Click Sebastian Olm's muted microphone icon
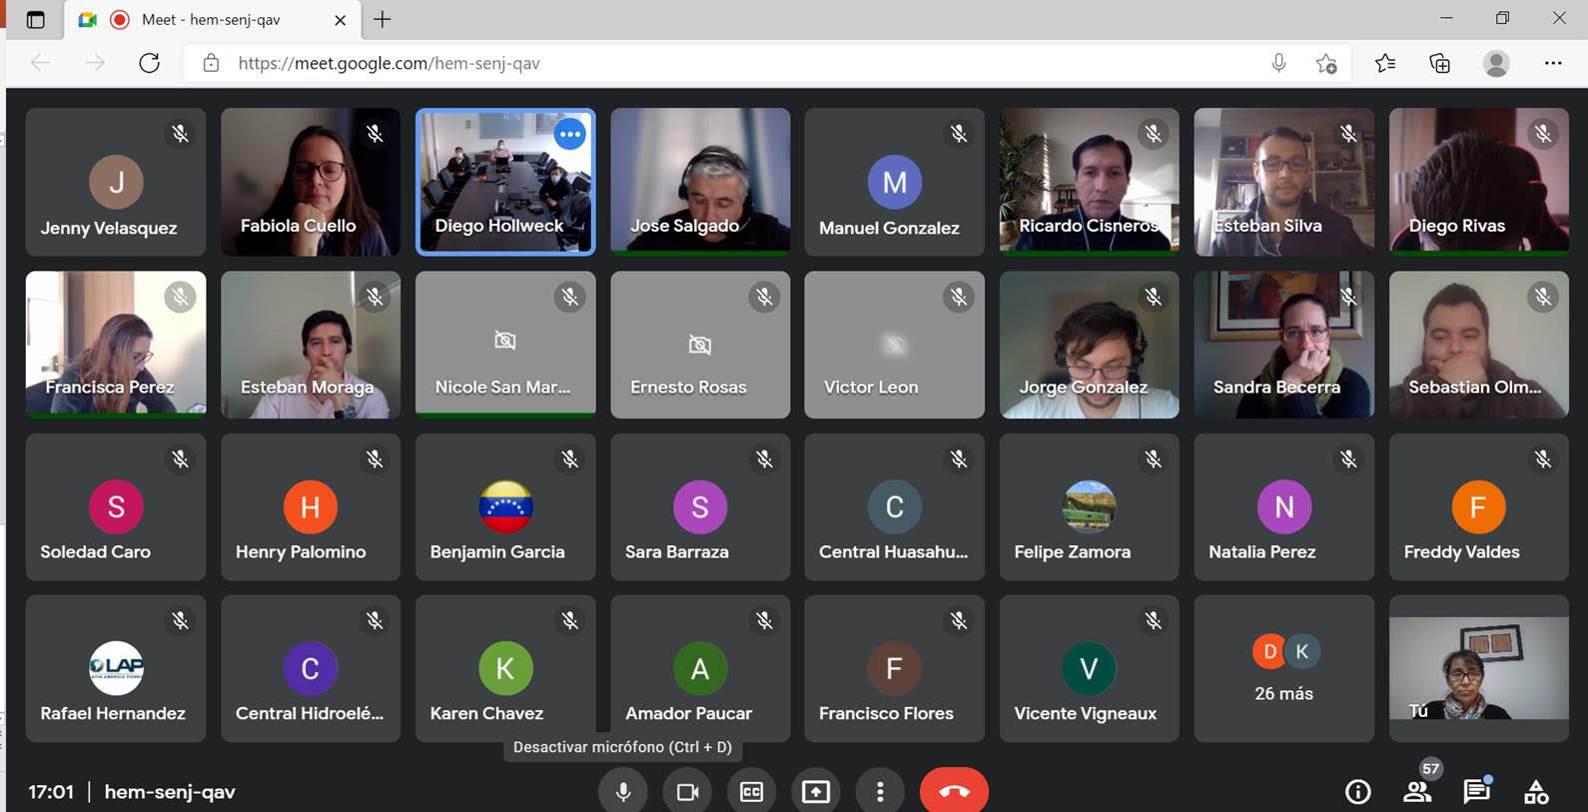This screenshot has height=812, width=1588. 1543,297
